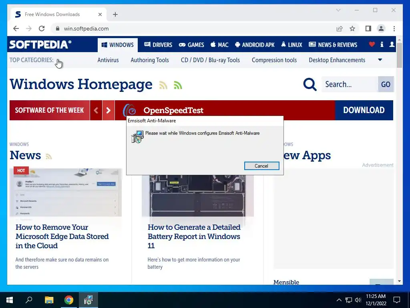Open the Windows Start menu
The image size is (410, 308).
(10, 300)
